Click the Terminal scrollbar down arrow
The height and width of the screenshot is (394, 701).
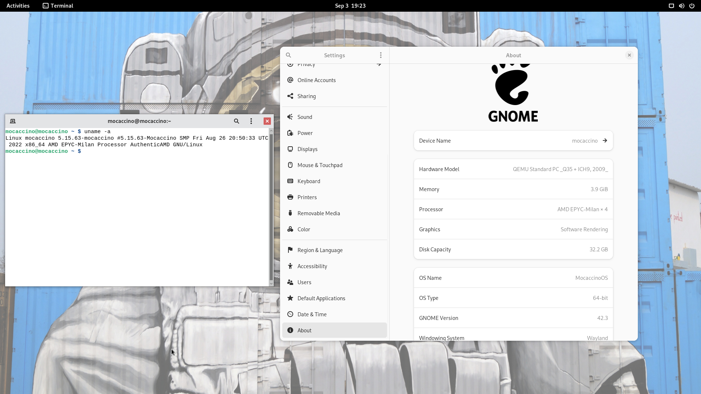(271, 283)
